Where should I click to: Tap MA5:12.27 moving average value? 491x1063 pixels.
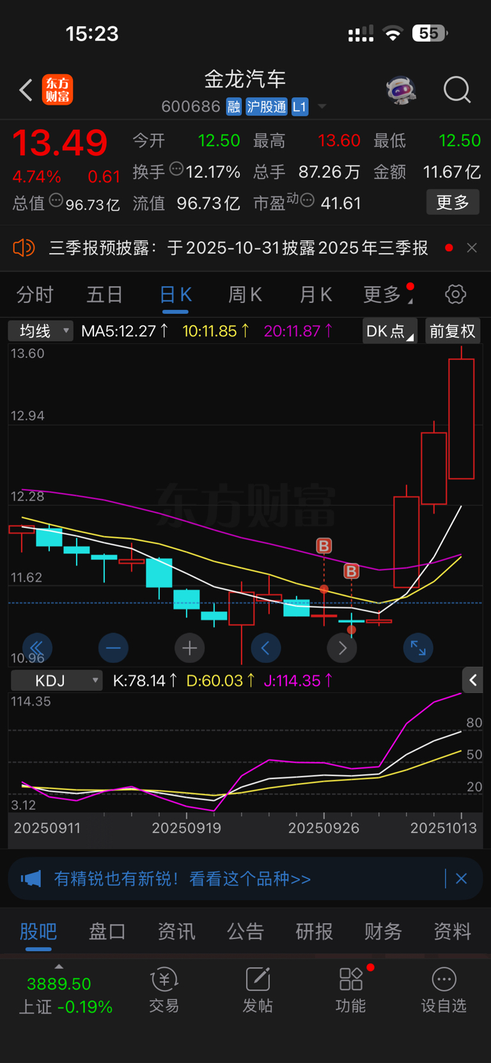tap(125, 330)
